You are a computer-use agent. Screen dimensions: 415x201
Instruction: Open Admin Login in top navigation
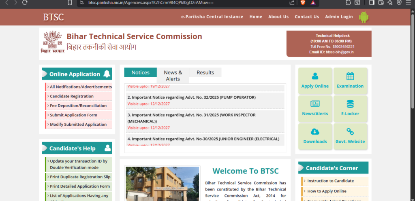339,17
